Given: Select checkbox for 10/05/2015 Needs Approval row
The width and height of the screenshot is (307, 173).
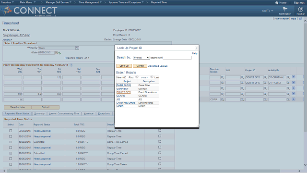Looking at the screenshot, I should pos(11,159).
